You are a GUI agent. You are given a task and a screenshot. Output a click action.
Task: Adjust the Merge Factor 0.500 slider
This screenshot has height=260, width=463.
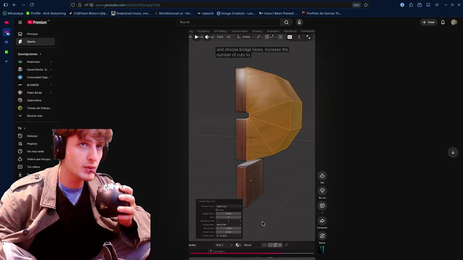click(x=229, y=213)
